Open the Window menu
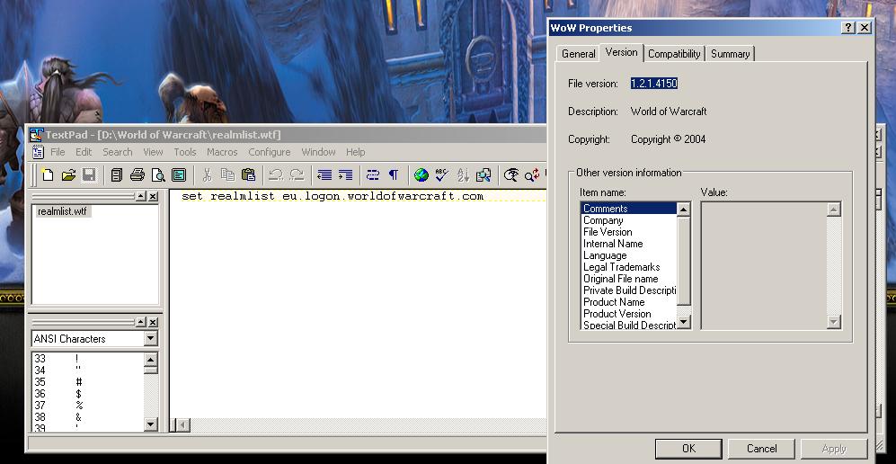896x464 pixels. [318, 152]
